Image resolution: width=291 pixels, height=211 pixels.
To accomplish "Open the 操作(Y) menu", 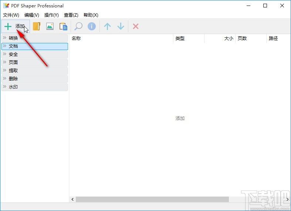I will [x=51, y=15].
